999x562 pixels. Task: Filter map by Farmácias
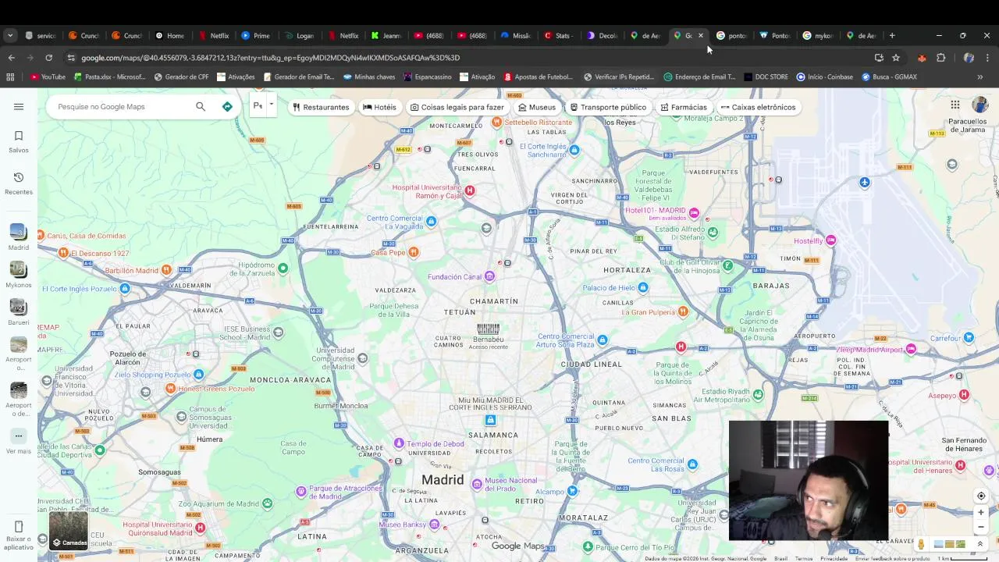pyautogui.click(x=684, y=107)
